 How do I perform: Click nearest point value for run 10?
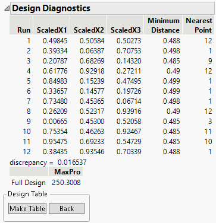(208, 132)
